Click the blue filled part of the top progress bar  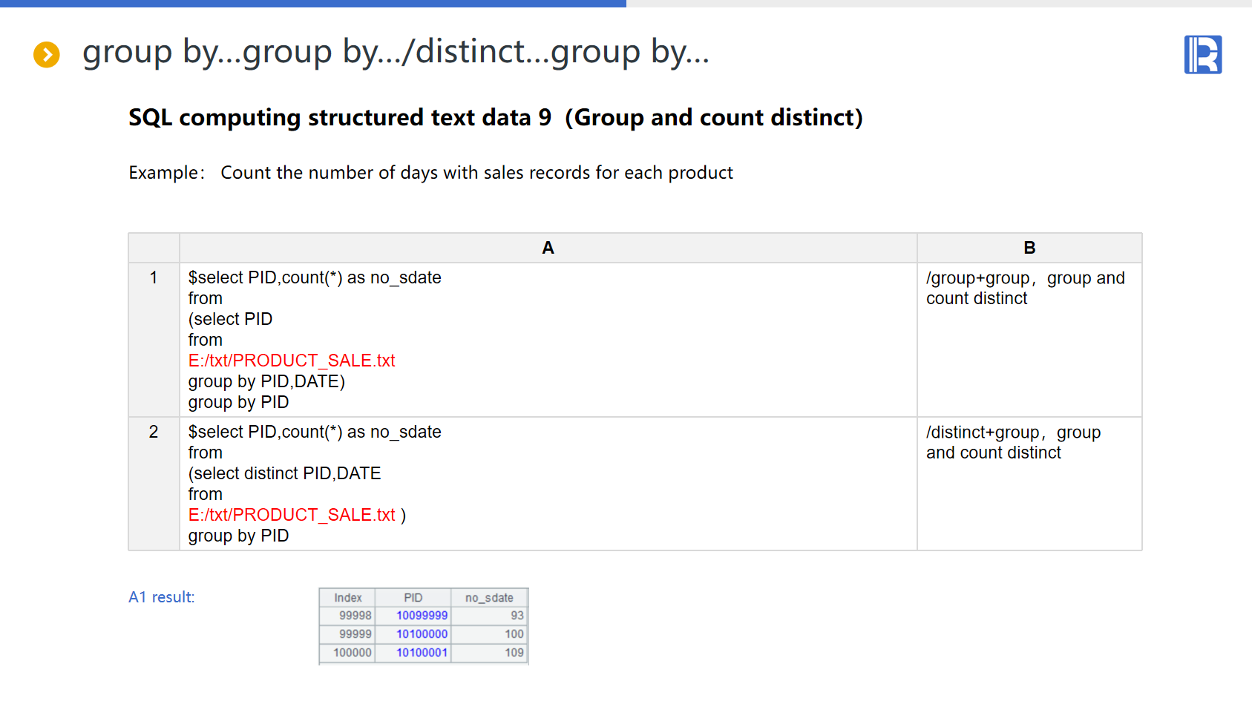[x=312, y=4]
